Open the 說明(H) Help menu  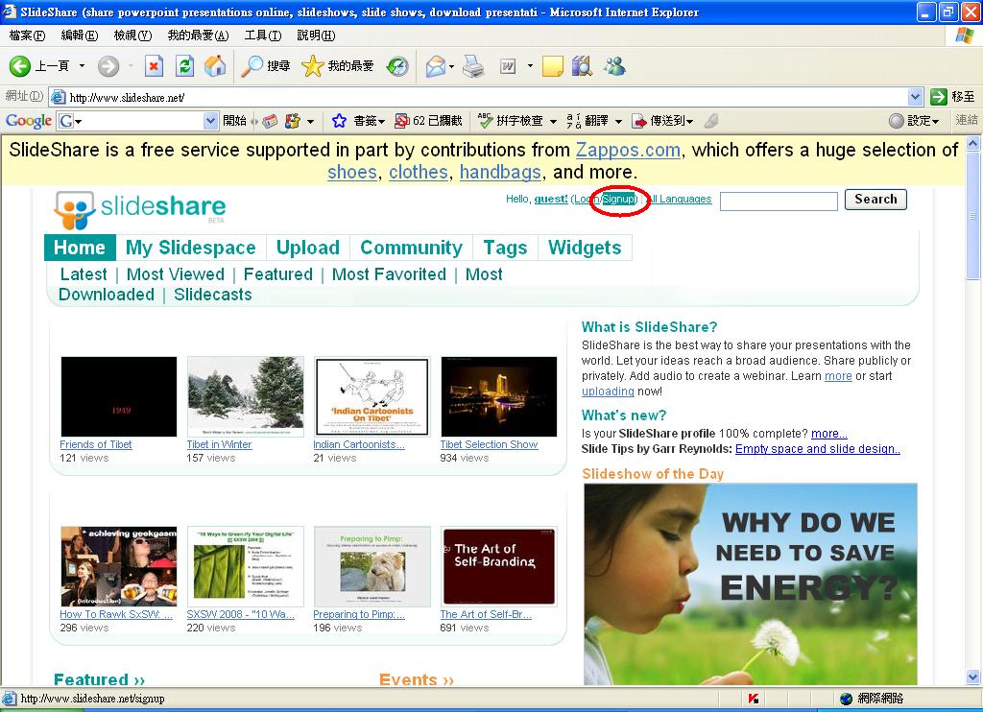tap(316, 36)
